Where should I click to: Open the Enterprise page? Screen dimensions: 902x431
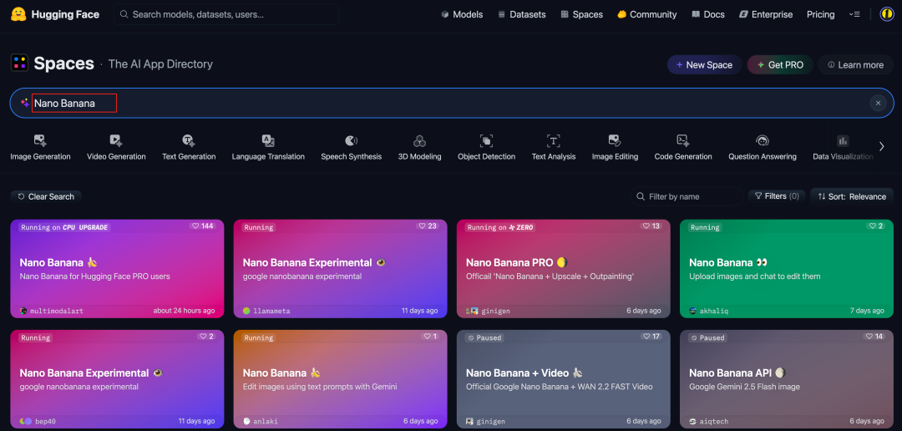pos(766,14)
